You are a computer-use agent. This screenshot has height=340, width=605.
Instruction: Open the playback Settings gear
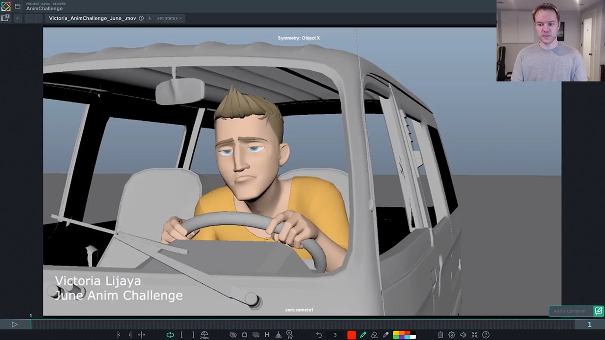[x=452, y=334]
